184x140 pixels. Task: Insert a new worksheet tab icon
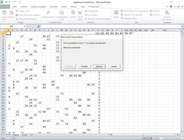click(x=31, y=134)
